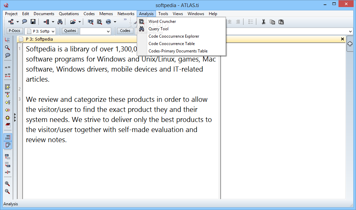The width and height of the screenshot is (356, 210).
Task: Open the Quotes combo box dropdown
Action: click(x=108, y=31)
